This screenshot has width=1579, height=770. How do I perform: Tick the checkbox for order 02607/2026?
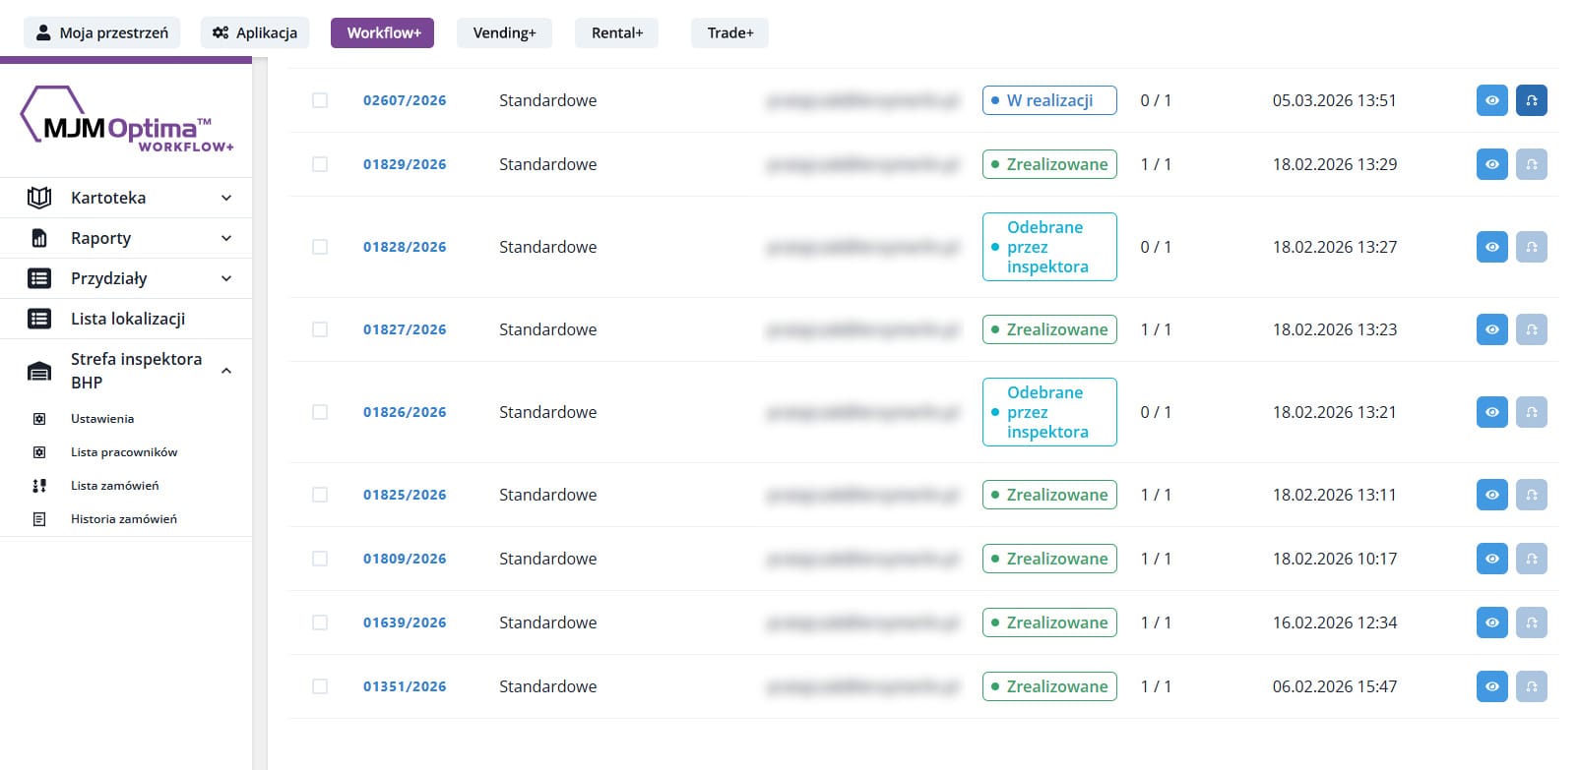click(x=320, y=100)
